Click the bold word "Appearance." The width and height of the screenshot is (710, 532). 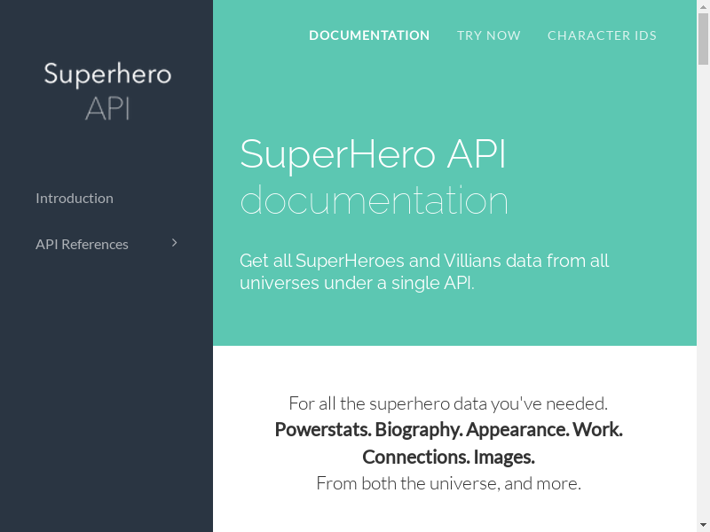(x=517, y=431)
